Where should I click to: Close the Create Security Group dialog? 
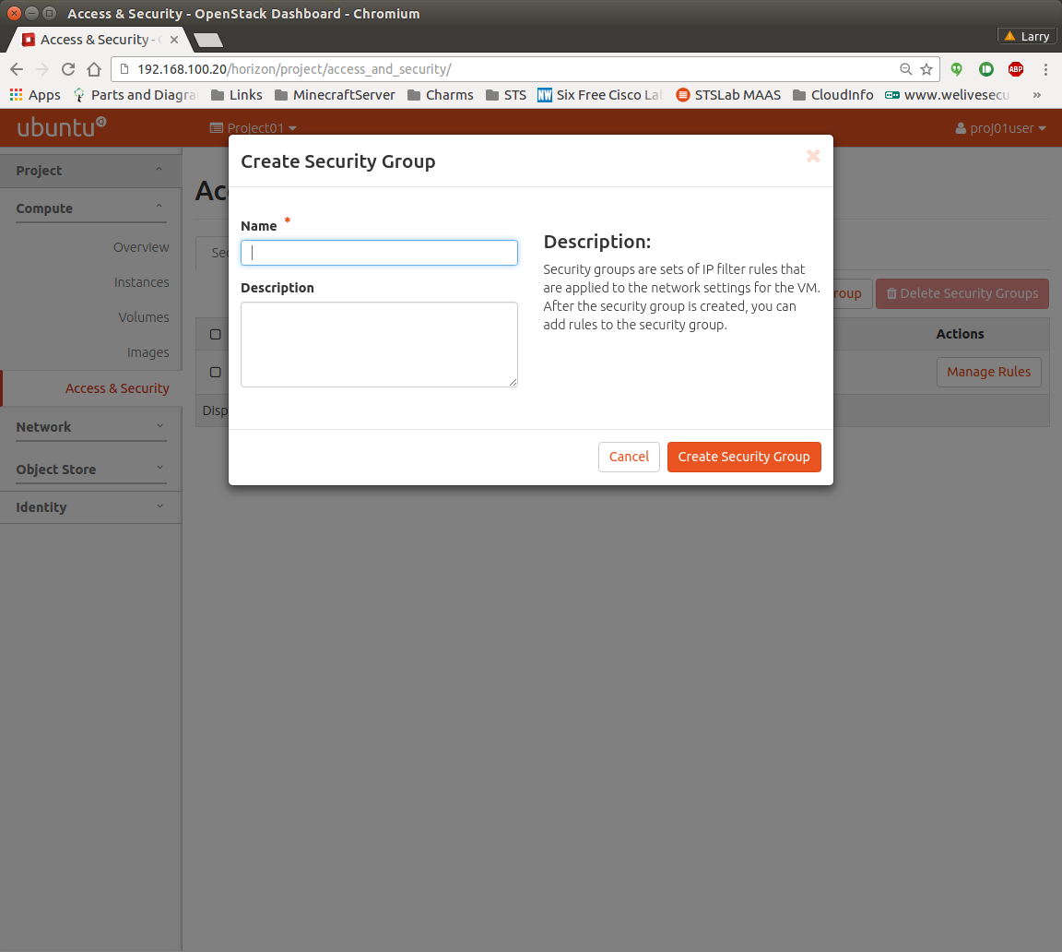click(813, 156)
